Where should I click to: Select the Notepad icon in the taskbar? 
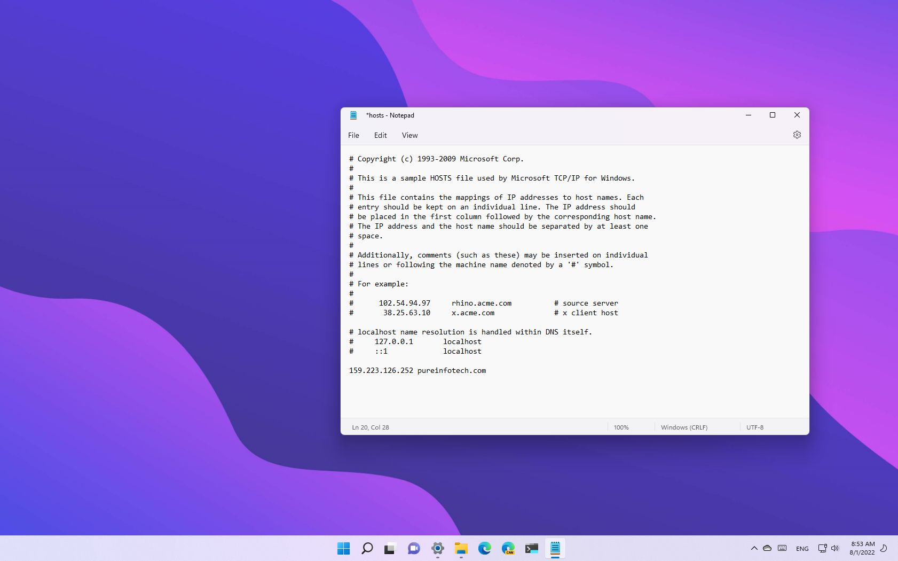(x=555, y=548)
